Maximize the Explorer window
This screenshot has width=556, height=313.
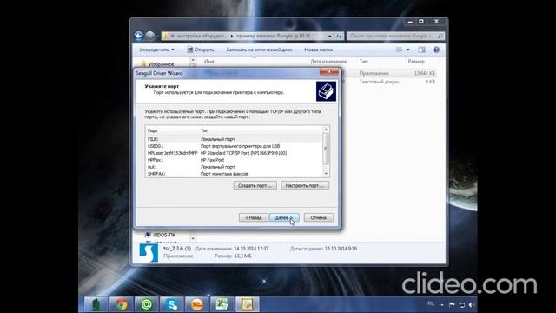pyautogui.click(x=421, y=22)
